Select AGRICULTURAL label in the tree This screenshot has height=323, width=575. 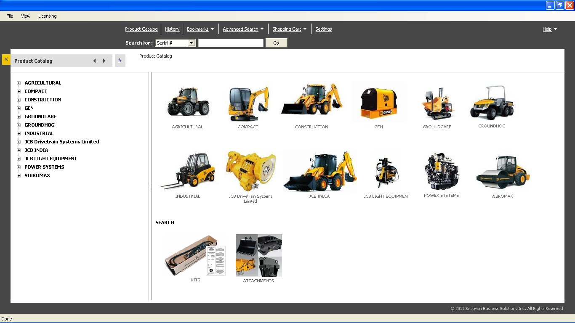43,83
